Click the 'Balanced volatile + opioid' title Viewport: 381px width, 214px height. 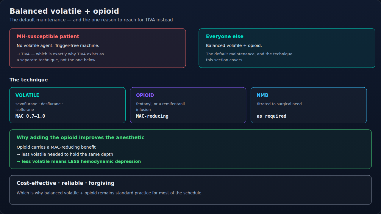(x=64, y=11)
